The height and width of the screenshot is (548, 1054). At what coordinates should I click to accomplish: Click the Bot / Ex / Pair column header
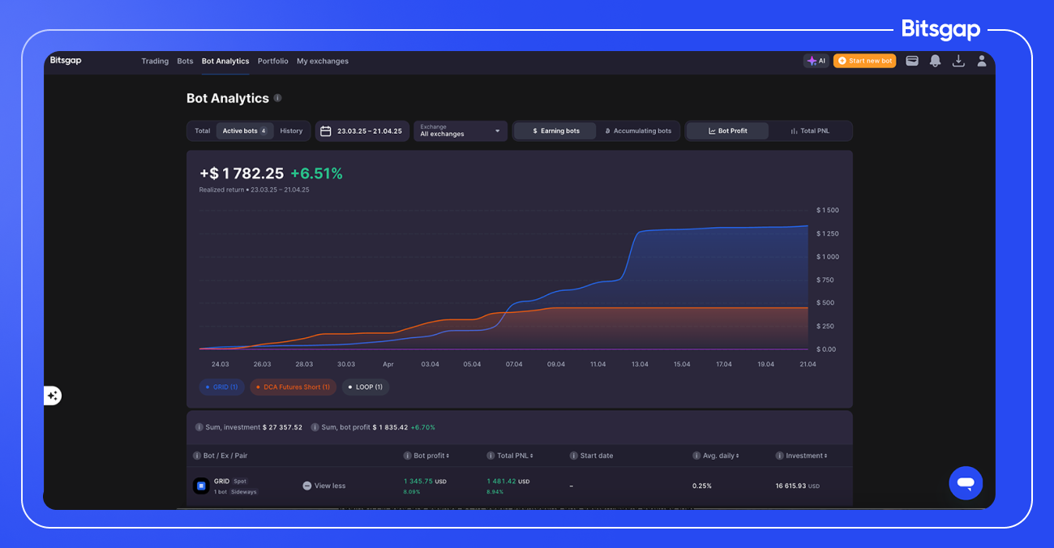[x=225, y=456]
